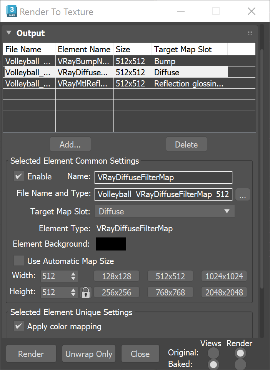This screenshot has height=370, width=270.
Task: Set map size to 128x128
Action: 117,276
